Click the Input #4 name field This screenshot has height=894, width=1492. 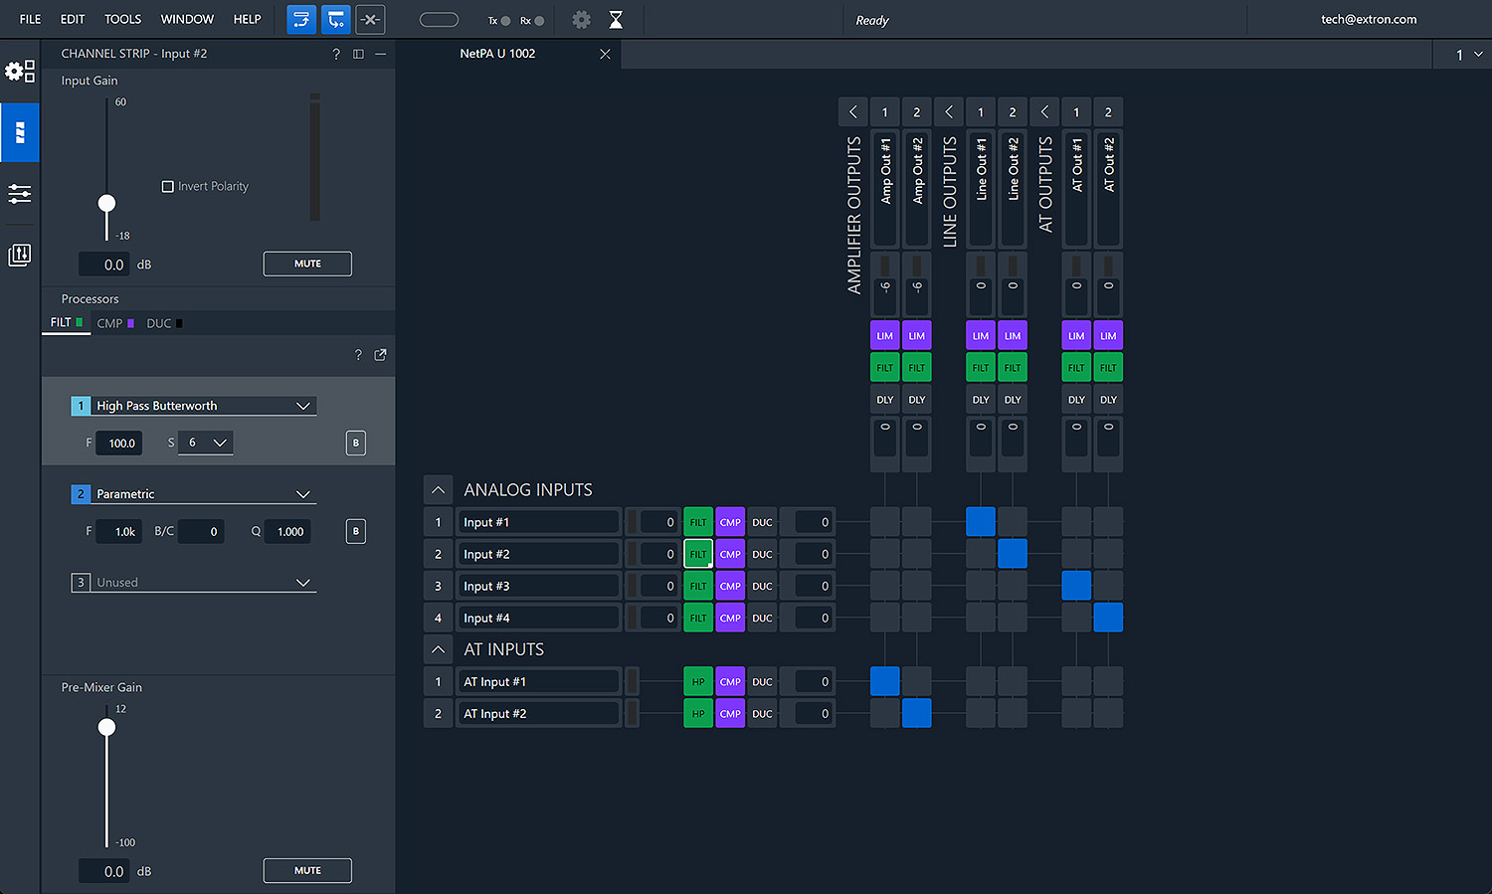click(539, 618)
